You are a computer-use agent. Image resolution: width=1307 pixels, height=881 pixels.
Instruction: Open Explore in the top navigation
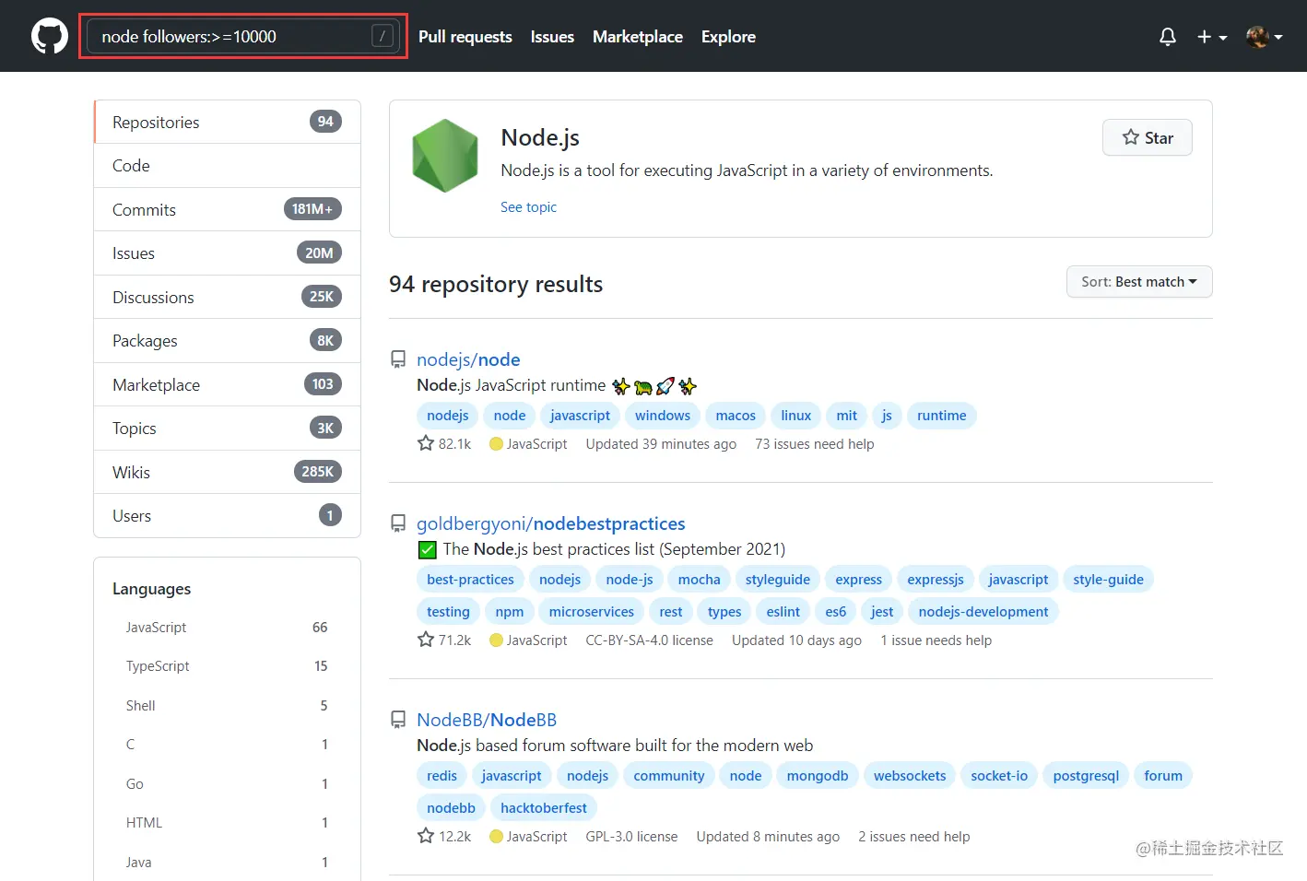[728, 37]
